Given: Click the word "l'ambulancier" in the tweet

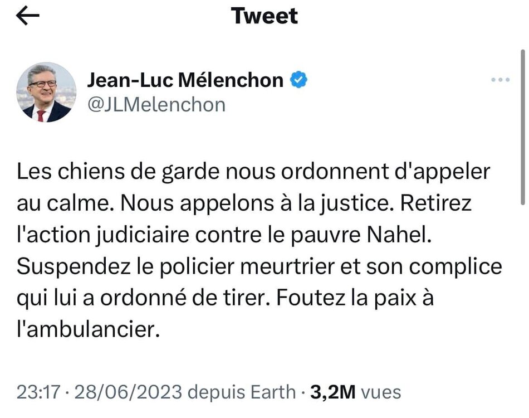Looking at the screenshot, I should [84, 330].
